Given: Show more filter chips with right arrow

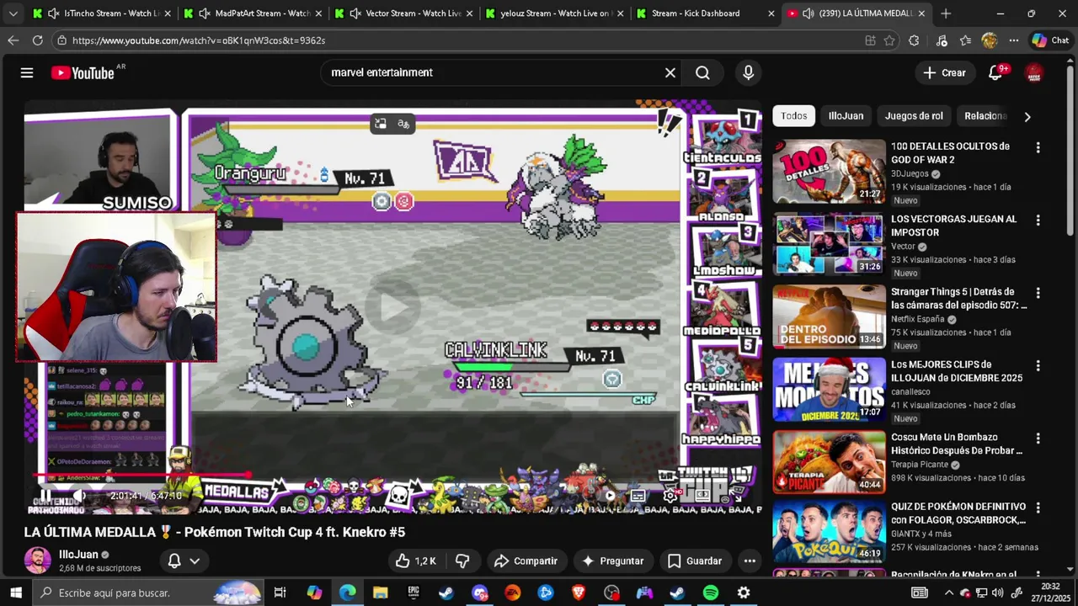Looking at the screenshot, I should pos(1027,117).
